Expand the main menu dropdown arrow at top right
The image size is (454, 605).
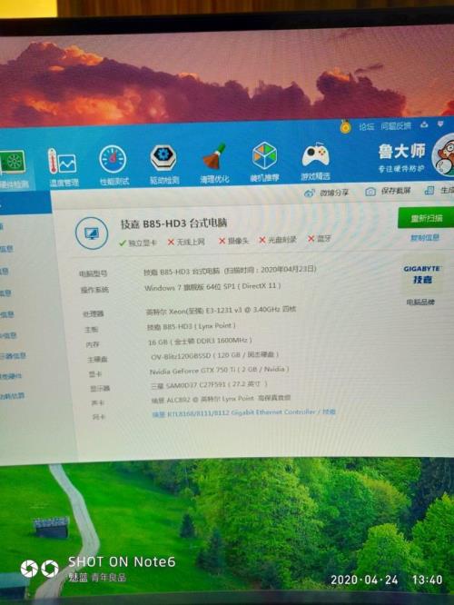440,124
